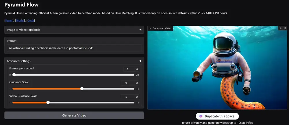Click the Frames per second number box
Viewport: 289px width, 125px height.
click(x=129, y=69)
